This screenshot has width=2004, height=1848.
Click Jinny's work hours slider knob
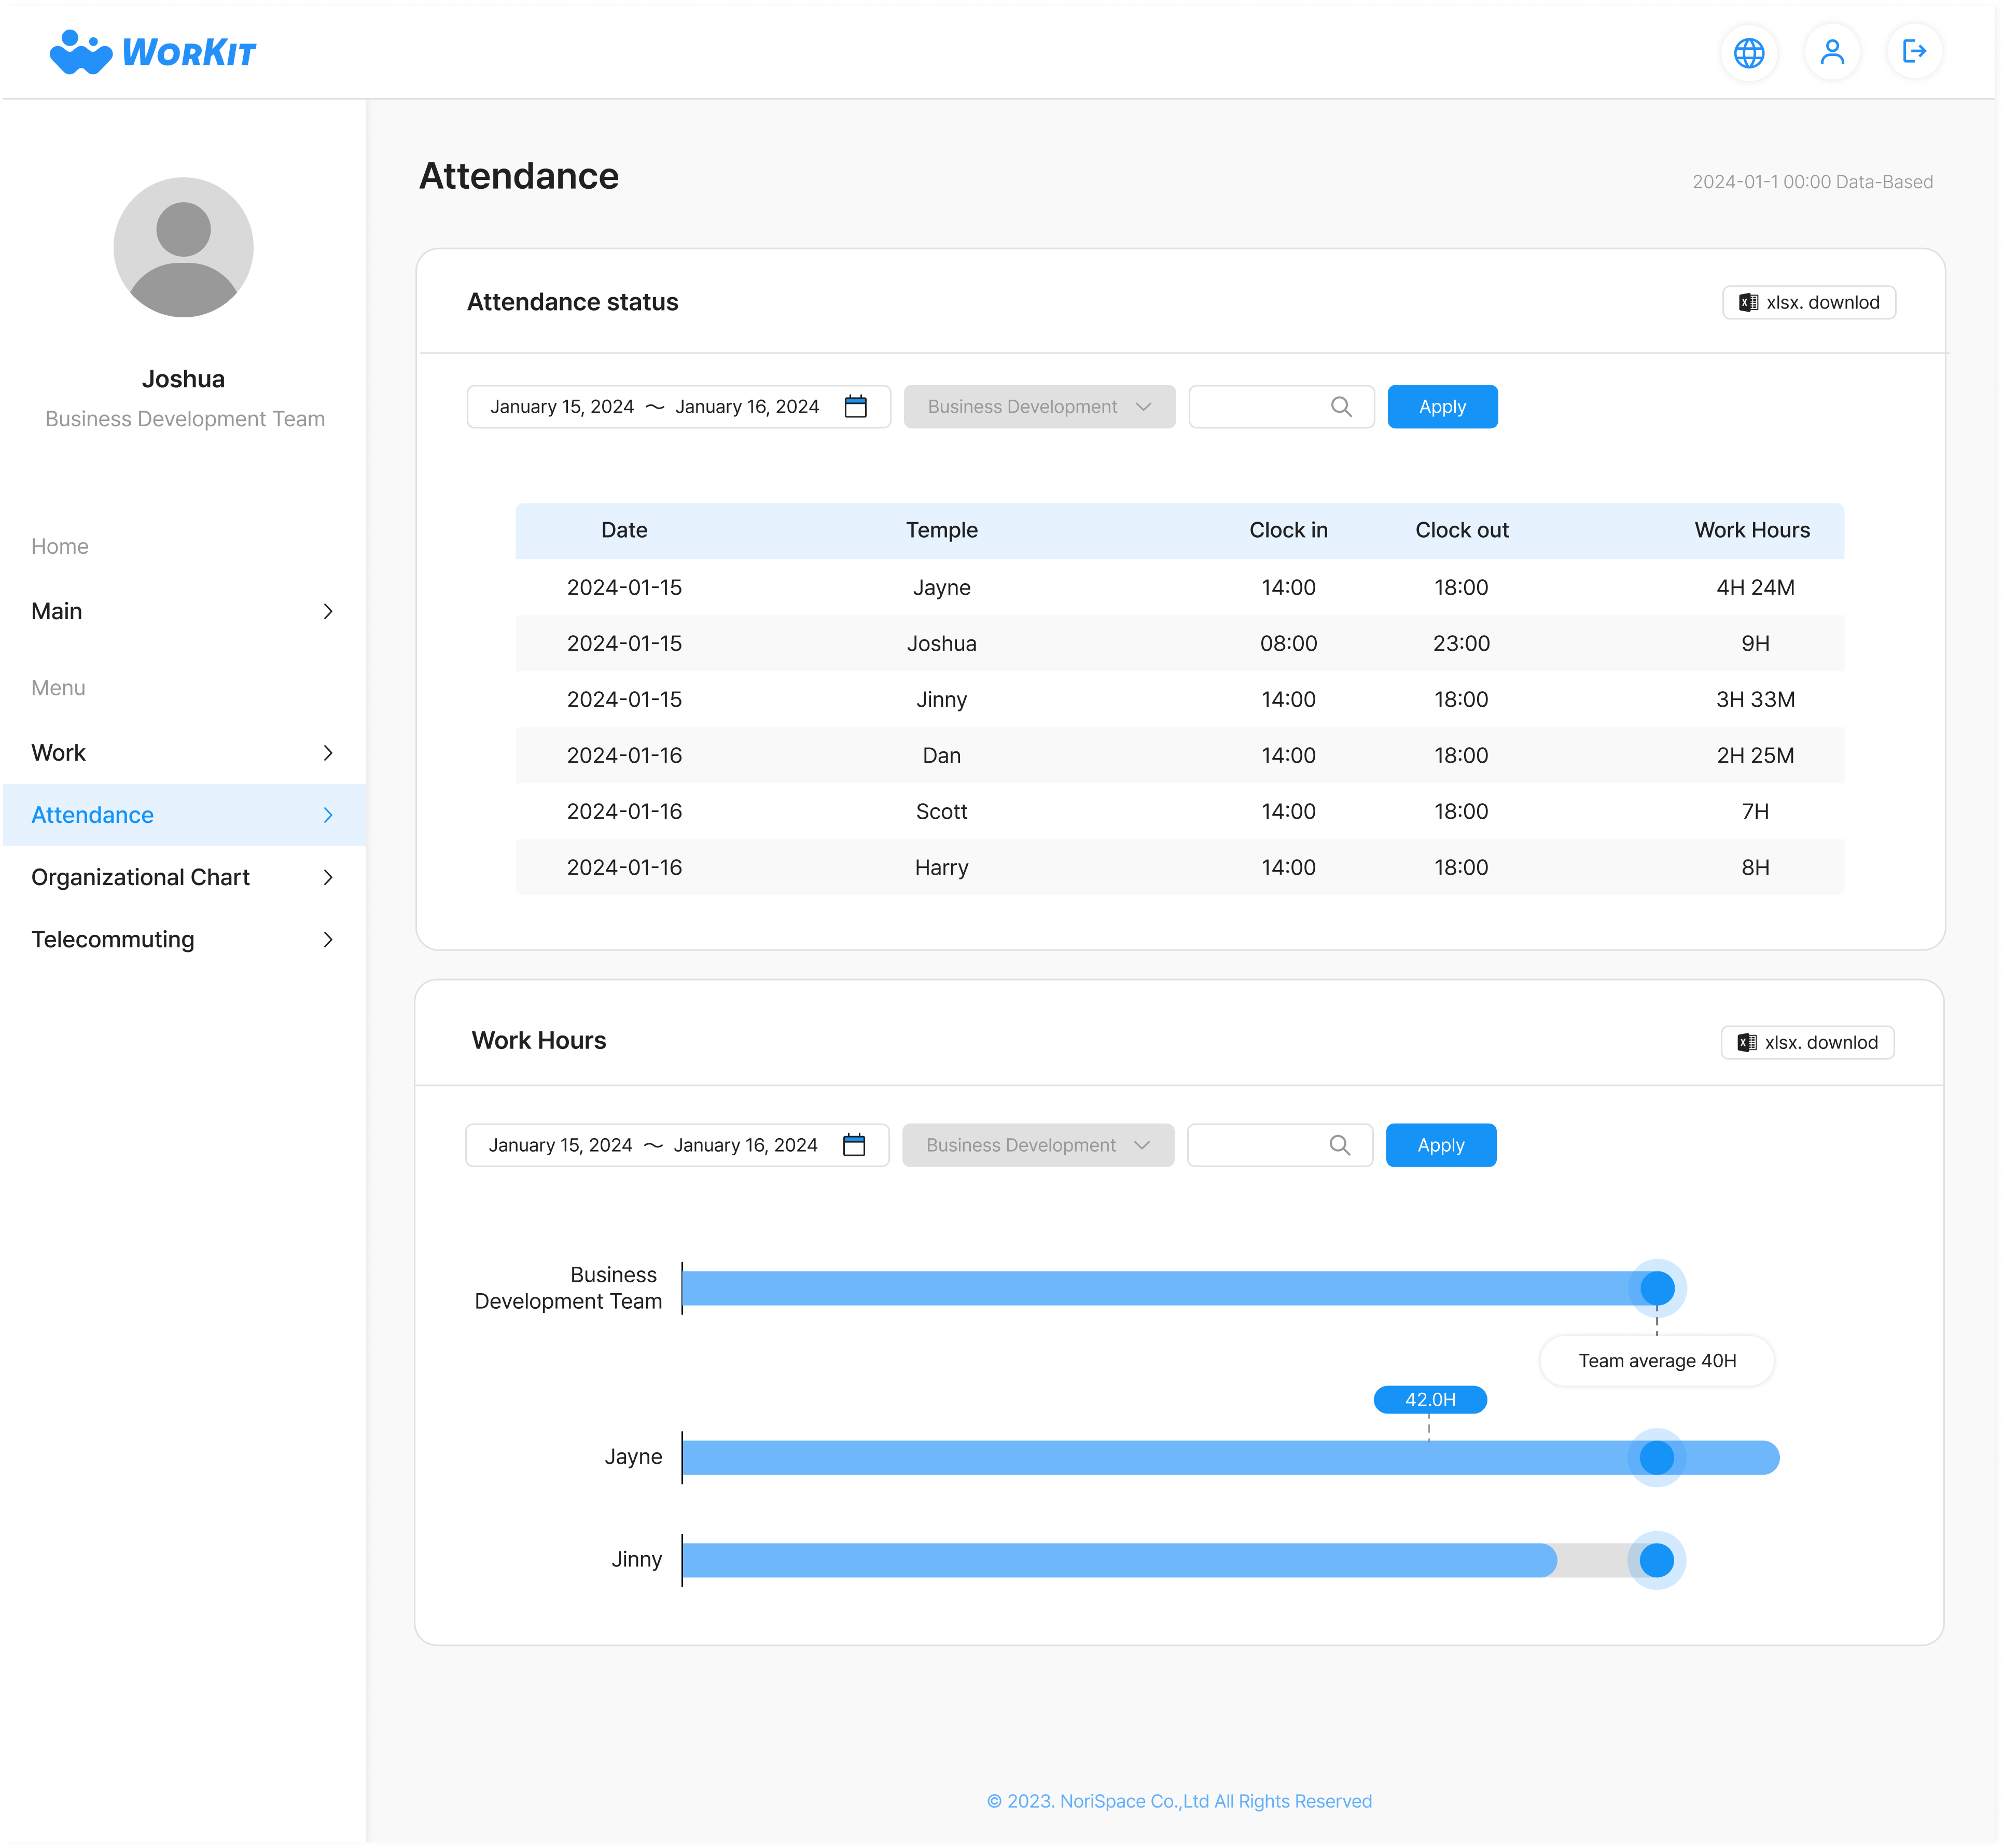point(1656,1560)
